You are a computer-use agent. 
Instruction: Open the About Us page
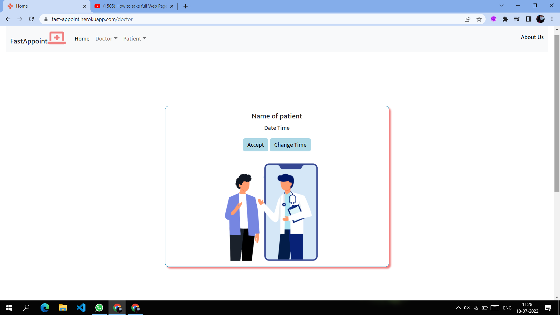(532, 37)
